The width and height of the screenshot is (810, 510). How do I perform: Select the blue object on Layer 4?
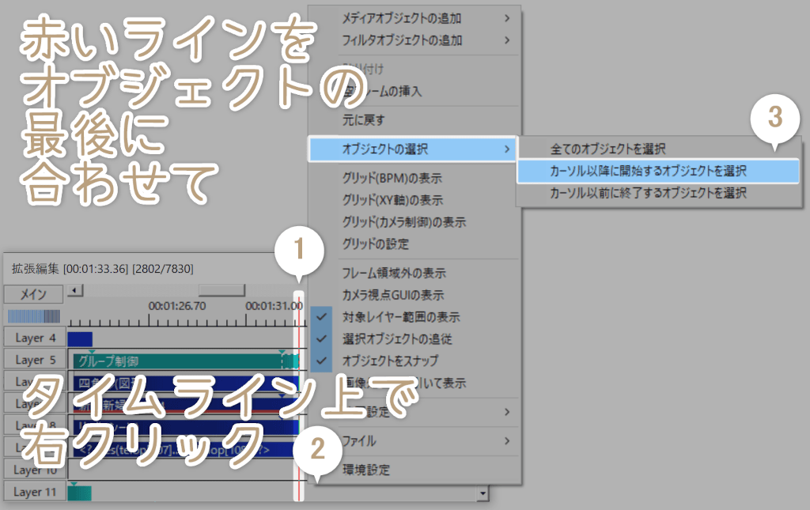[x=80, y=339]
